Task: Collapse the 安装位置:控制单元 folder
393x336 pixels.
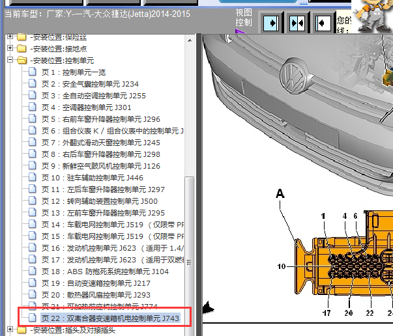Action: (10, 60)
